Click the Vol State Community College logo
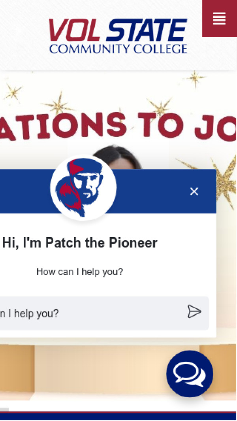The image size is (237, 421). 118,36
